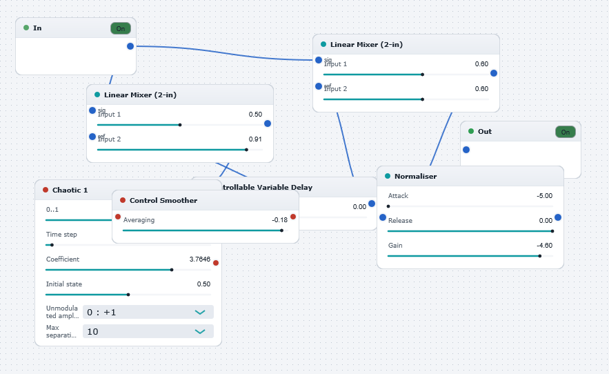This screenshot has height=374, width=609.
Task: Adjust Input 2 slider of mixer valued 0.91
Action: (x=180, y=150)
